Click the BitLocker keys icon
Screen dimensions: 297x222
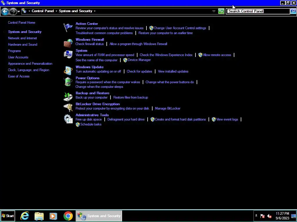coord(68,108)
